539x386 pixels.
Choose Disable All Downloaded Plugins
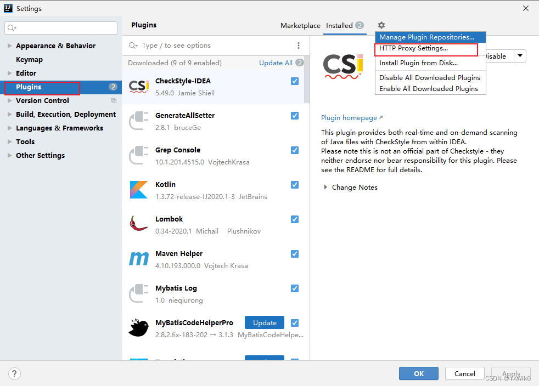430,78
